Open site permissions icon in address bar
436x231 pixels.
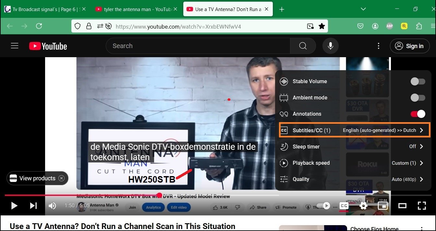point(100,26)
